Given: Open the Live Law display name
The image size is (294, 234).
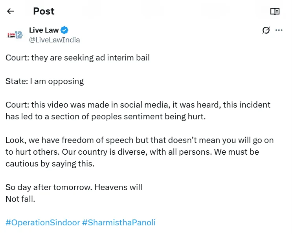Looking at the screenshot, I should [x=43, y=30].
